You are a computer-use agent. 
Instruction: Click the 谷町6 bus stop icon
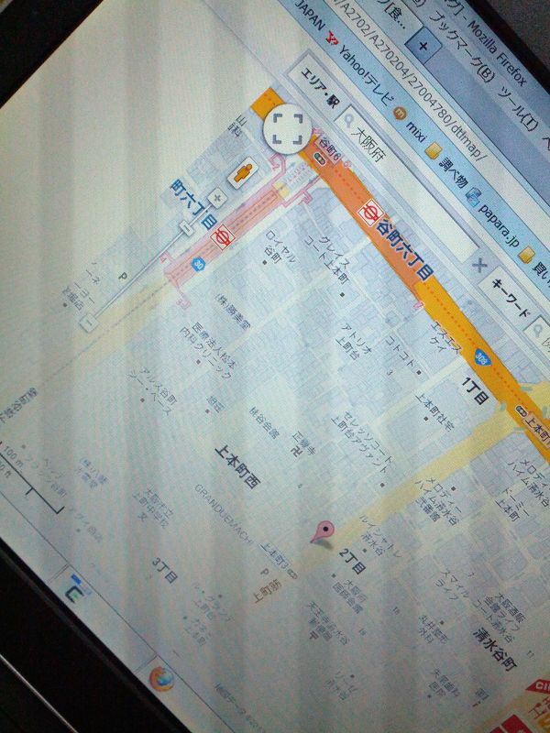(320, 159)
